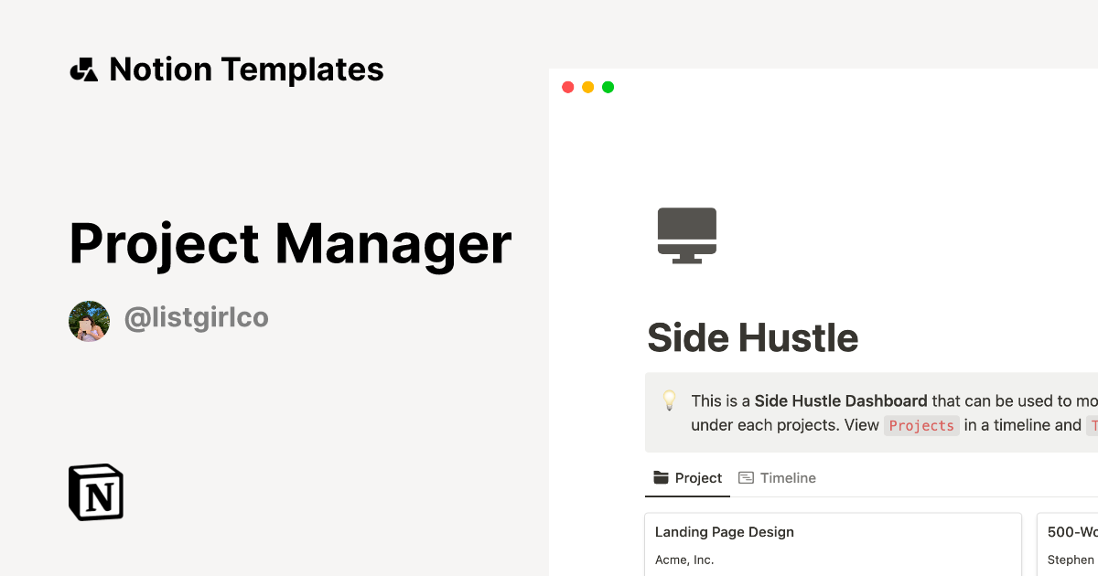This screenshot has width=1098, height=576.
Task: Click the green traffic light dot
Action: [x=608, y=87]
